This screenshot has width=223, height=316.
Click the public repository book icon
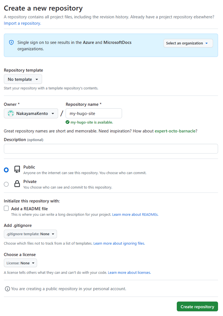pyautogui.click(x=17, y=169)
